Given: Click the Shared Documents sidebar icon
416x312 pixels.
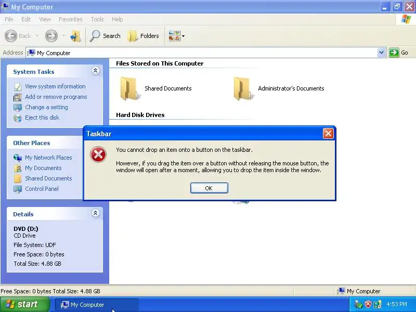Looking at the screenshot, I should [18, 178].
